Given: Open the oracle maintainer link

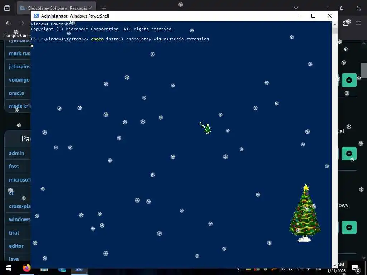Looking at the screenshot, I should point(16,93).
